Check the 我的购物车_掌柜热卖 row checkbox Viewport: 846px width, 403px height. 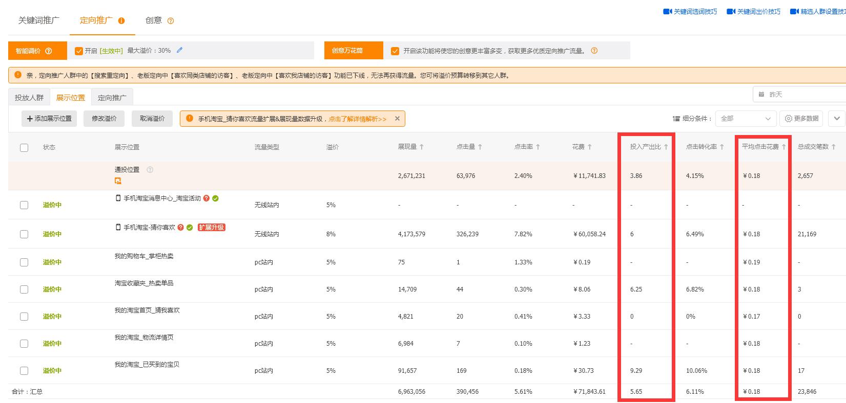tap(24, 262)
